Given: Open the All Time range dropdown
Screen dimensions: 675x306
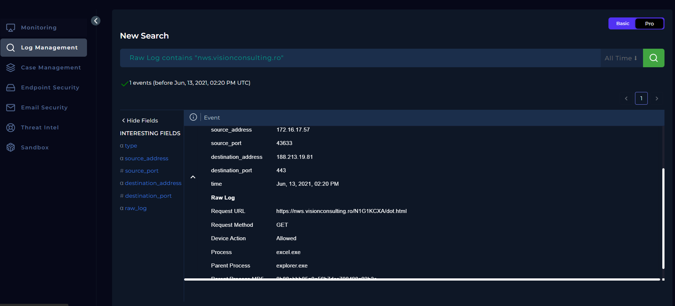Looking at the screenshot, I should 621,58.
